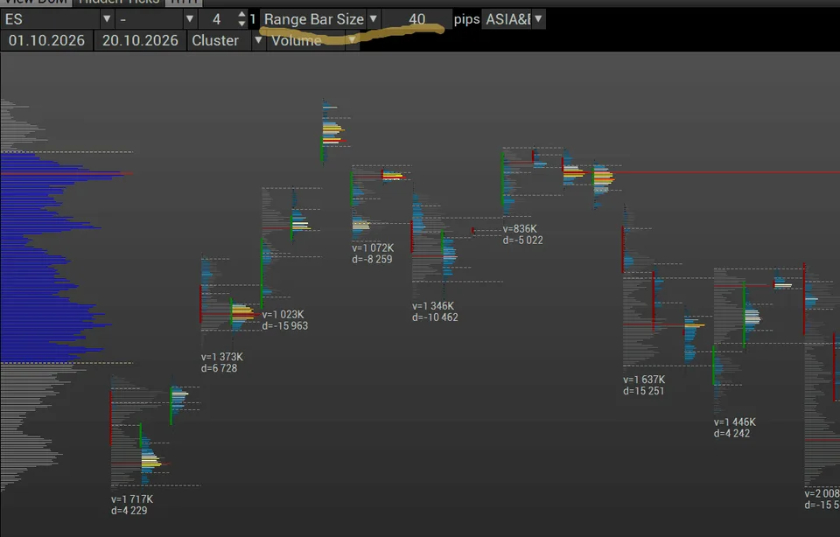Click the "v=836K" volume label
This screenshot has height=537, width=840.
click(520, 228)
